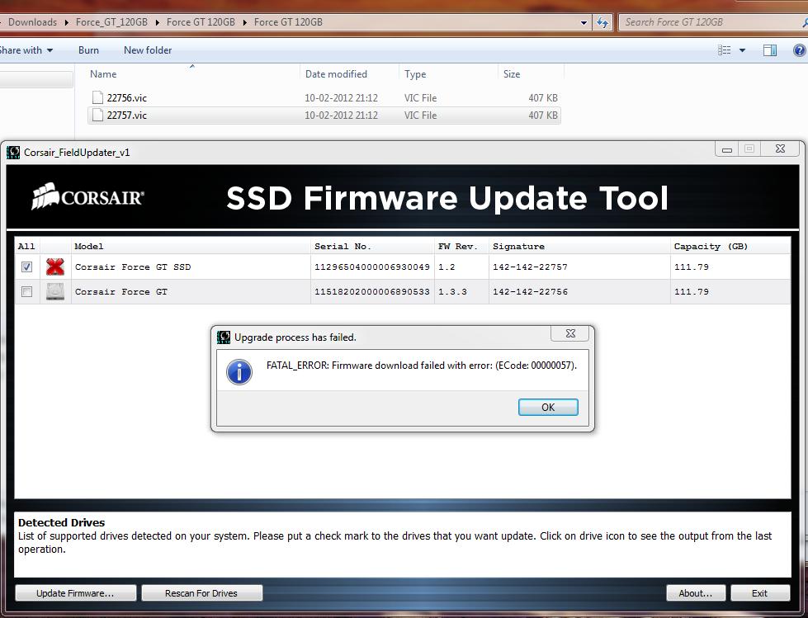This screenshot has height=618, width=808.
Task: Click the blue info icon in error dialog
Action: click(x=239, y=371)
